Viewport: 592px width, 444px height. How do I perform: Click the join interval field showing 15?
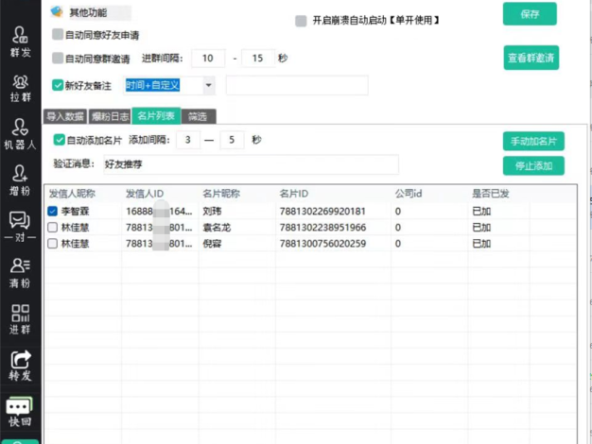(x=258, y=58)
